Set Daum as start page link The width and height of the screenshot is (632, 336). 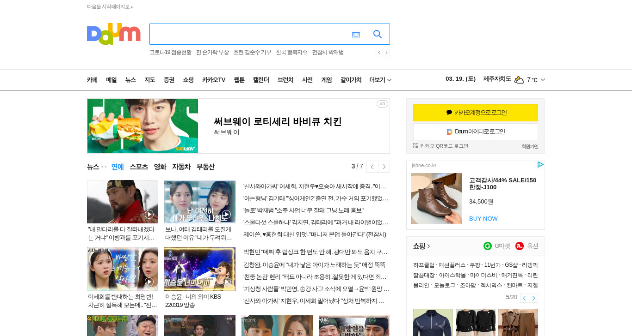(110, 7)
